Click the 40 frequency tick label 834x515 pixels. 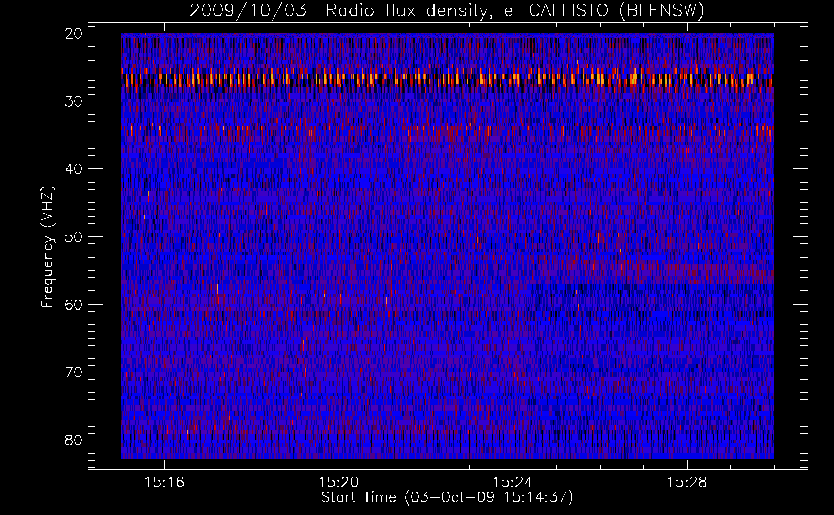[74, 169]
